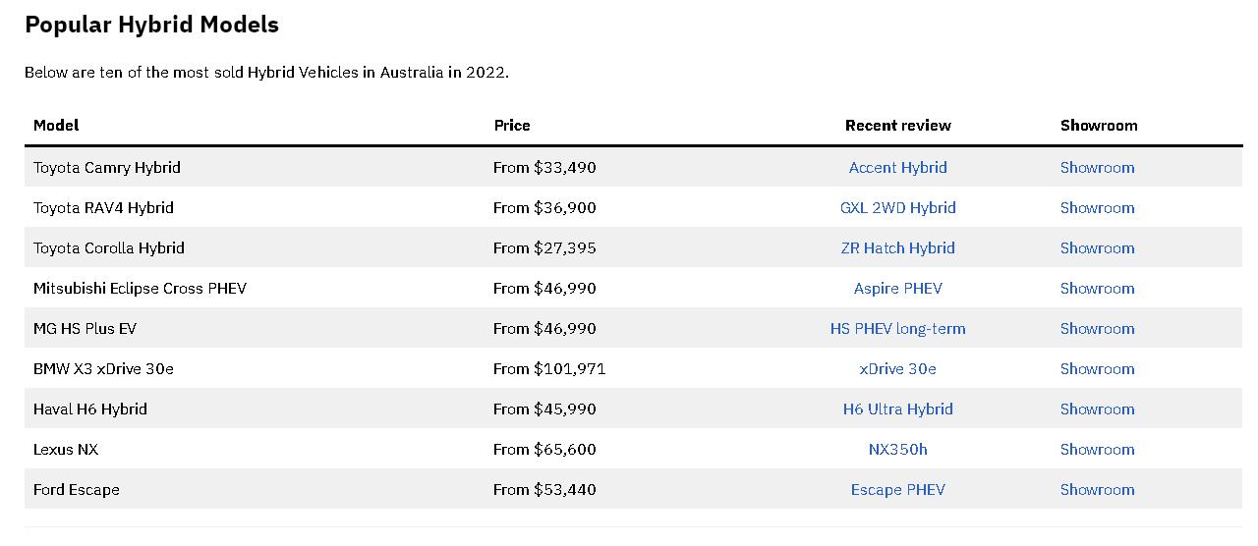Open the Aspire PHEV review
The image size is (1258, 546).
pos(897,288)
